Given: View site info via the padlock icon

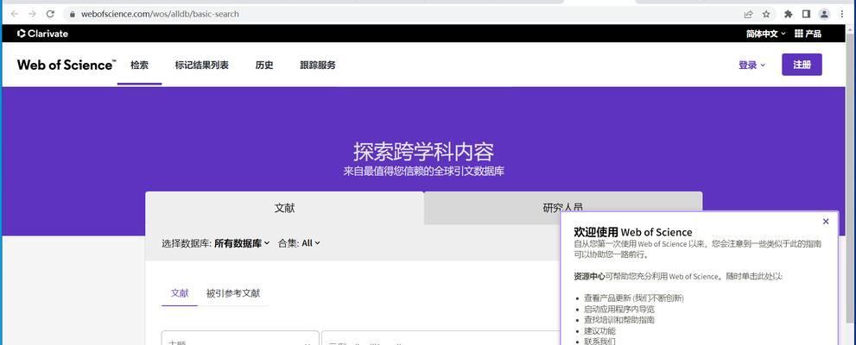Looking at the screenshot, I should [72, 14].
